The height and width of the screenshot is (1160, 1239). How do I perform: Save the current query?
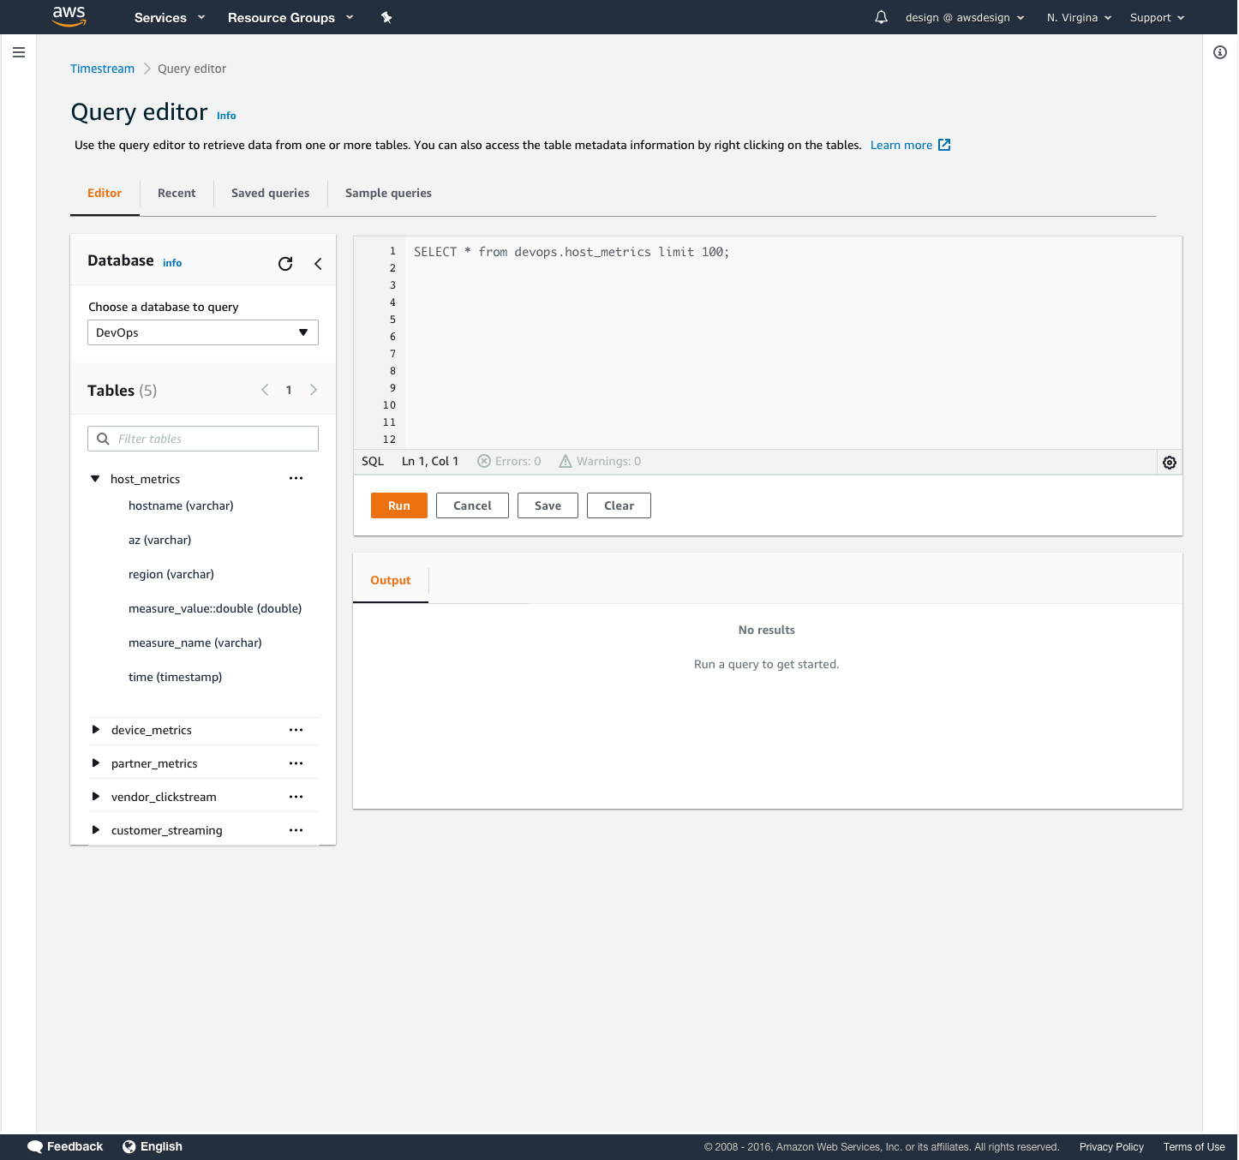[548, 505]
